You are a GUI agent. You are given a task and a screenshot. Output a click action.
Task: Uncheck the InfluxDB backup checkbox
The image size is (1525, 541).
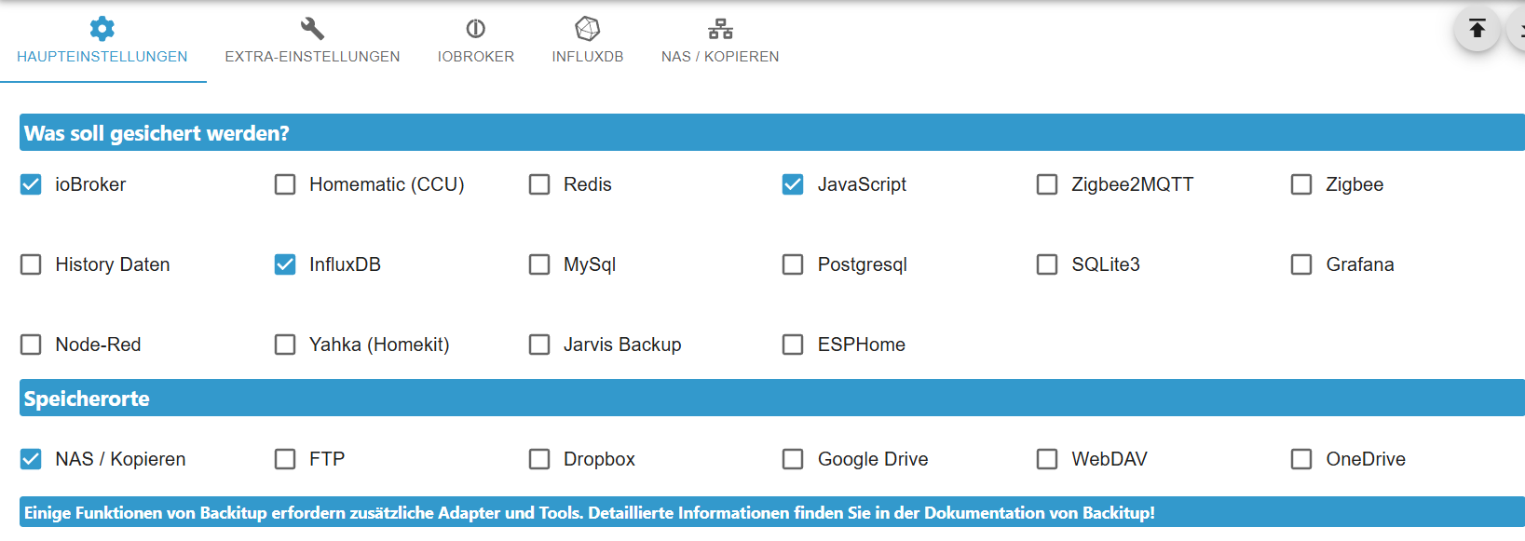(285, 264)
